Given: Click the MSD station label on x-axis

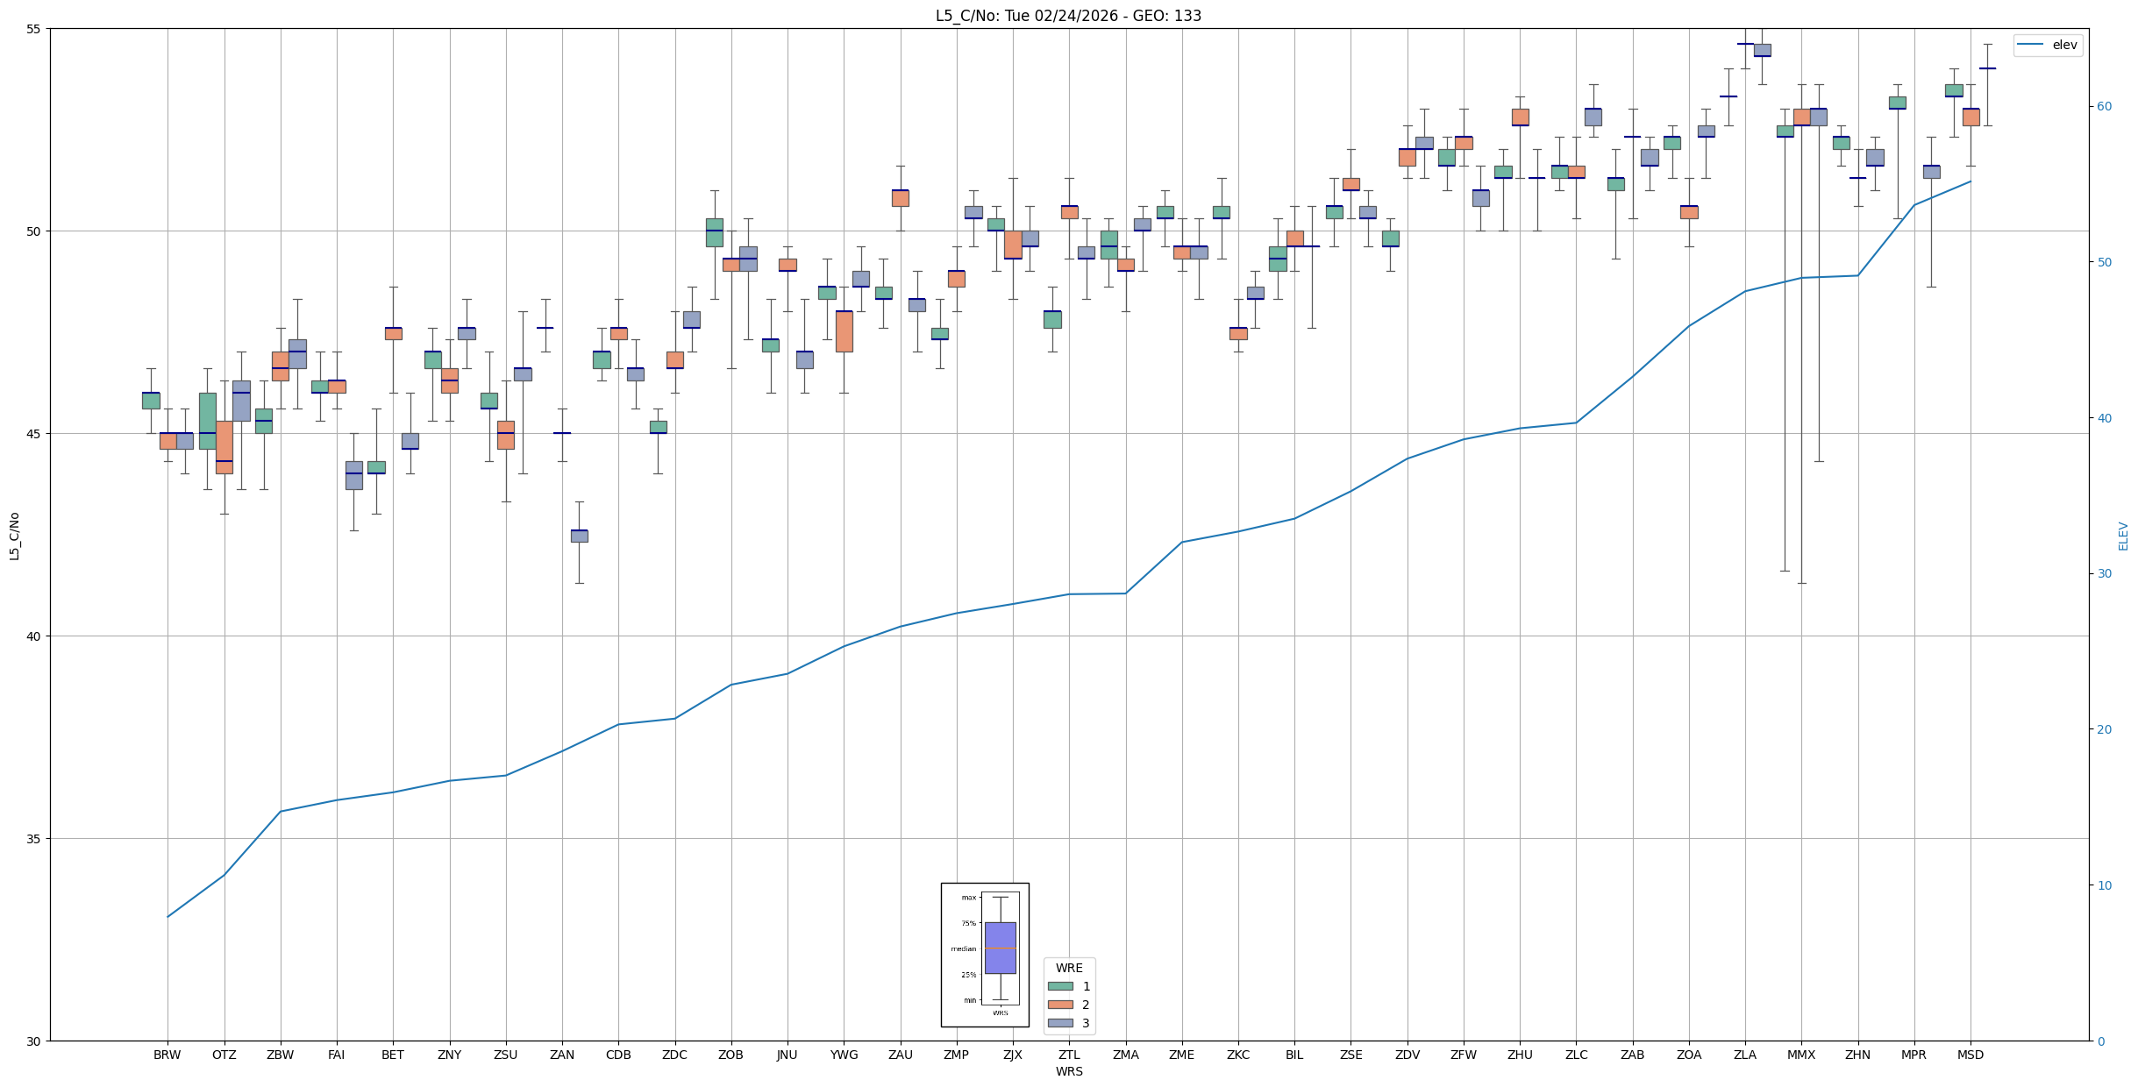Looking at the screenshot, I should coord(1970,1055).
